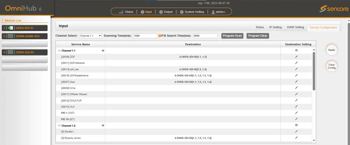This screenshot has width=350, height=145.
Task: Open the admin user menu
Action: click(218, 12)
